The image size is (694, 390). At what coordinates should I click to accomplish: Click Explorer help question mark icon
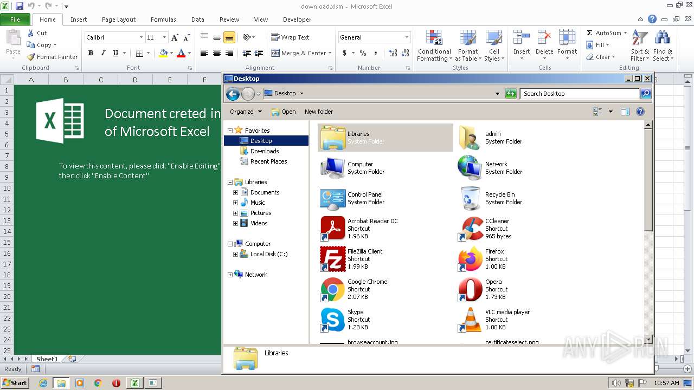click(x=640, y=112)
